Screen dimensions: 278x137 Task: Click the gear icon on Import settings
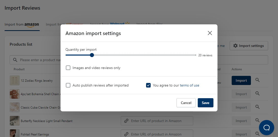point(235,46)
